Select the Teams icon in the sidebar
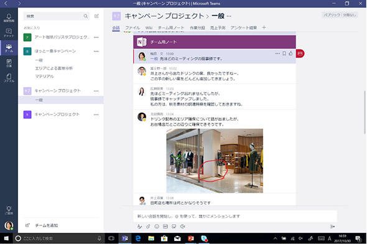Viewport: 367px width, 244px height. click(x=9, y=48)
